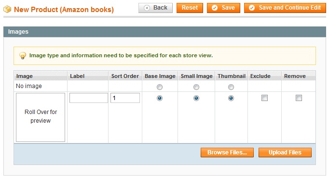Choose uploaded image as Small Image
Screen dimensions: 329x178
tap(196, 98)
